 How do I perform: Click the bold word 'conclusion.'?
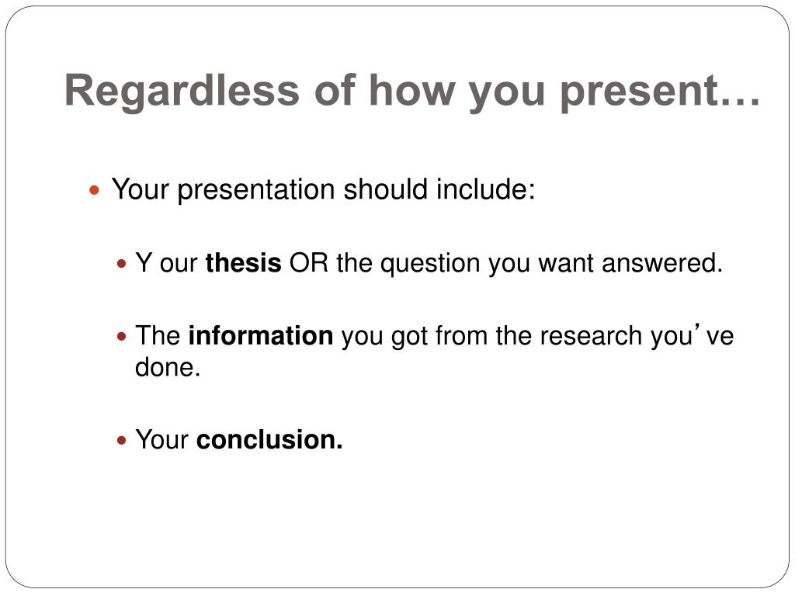(x=269, y=439)
